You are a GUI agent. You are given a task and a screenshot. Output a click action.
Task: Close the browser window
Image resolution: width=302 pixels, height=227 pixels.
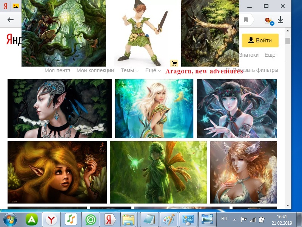(283, 6)
